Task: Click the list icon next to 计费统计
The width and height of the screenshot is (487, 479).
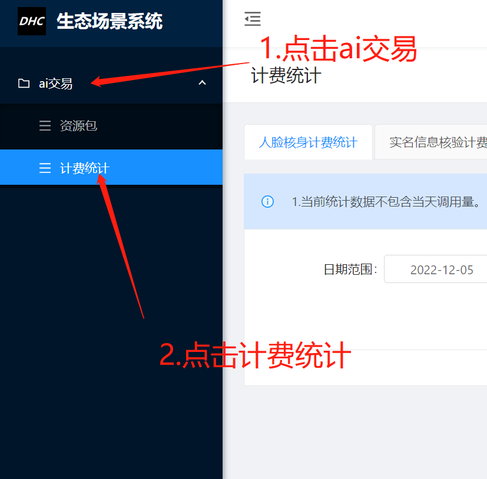Action: coord(45,168)
